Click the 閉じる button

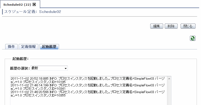[188, 26]
